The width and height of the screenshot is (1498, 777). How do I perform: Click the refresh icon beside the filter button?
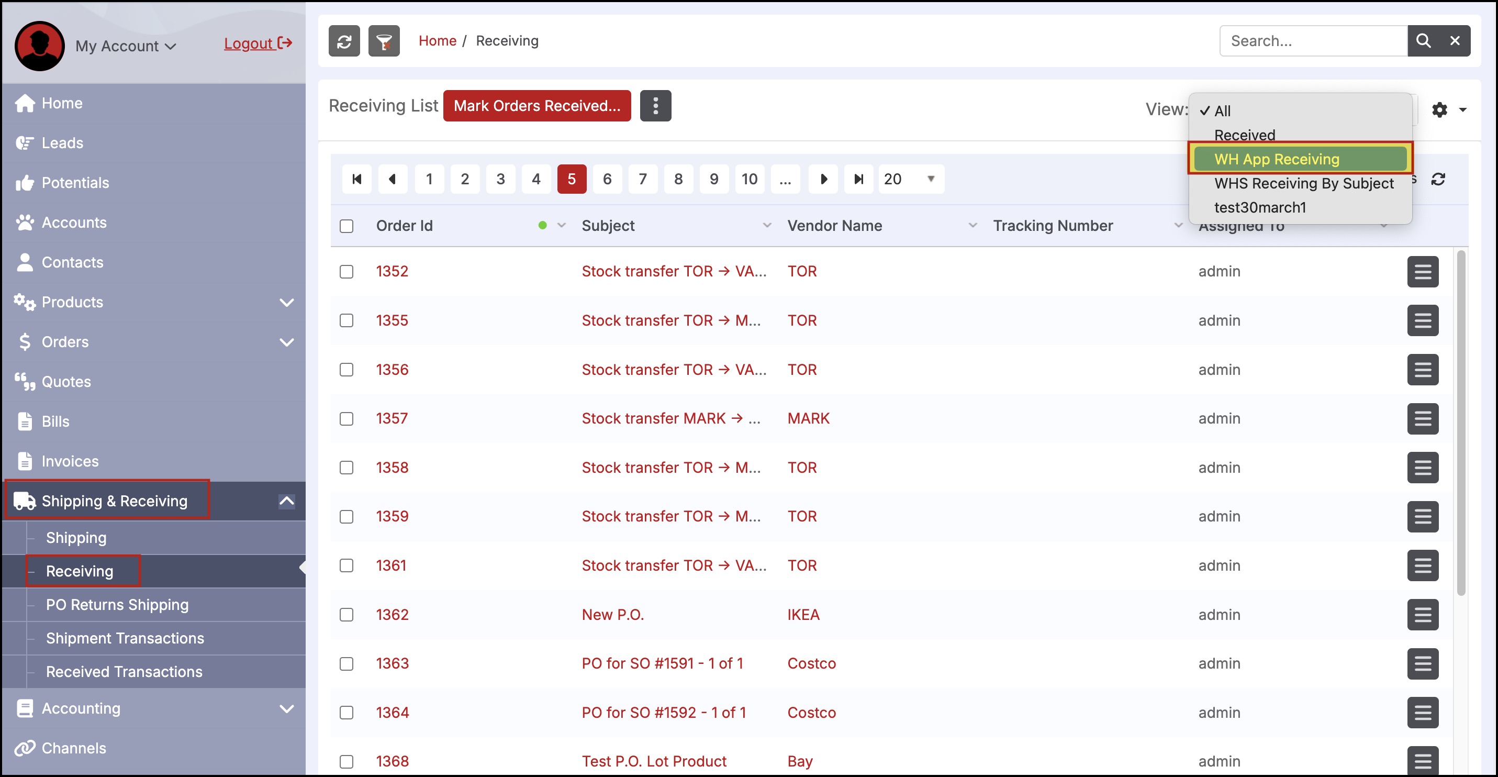[x=344, y=41]
